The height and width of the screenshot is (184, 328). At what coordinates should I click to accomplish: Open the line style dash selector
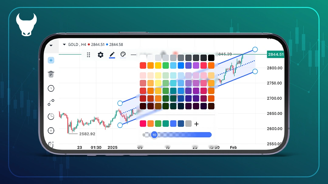point(134,55)
